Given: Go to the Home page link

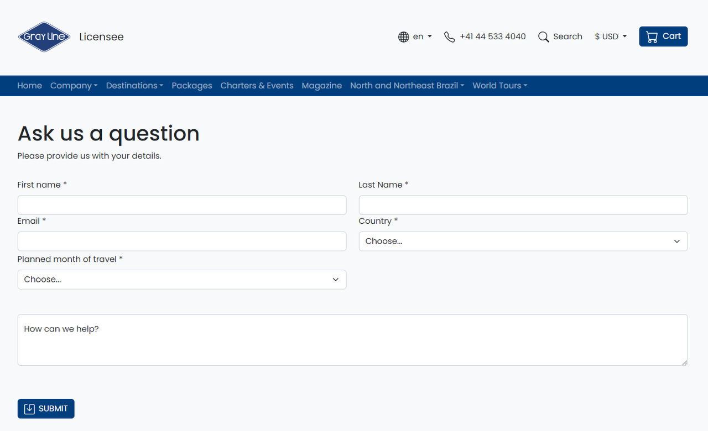Looking at the screenshot, I should [29, 86].
